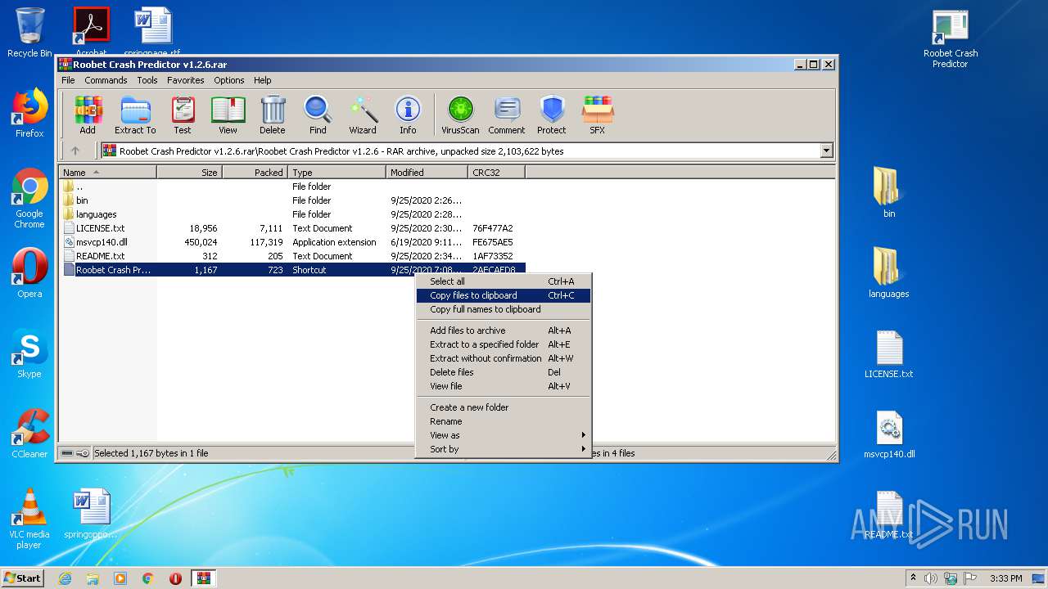Open Roobet Crash Predictor desktop icon

pos(951,38)
